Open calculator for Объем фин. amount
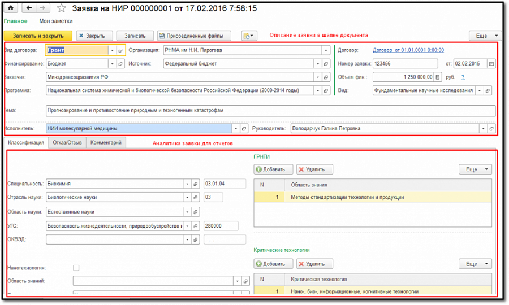 (438, 77)
